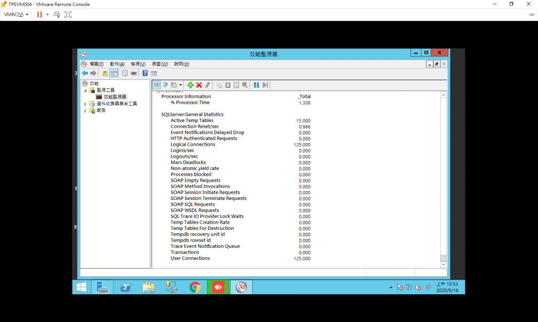538x322 pixels.
Task: Enter VMRC full screen mode icon
Action: pyautogui.click(x=68, y=14)
